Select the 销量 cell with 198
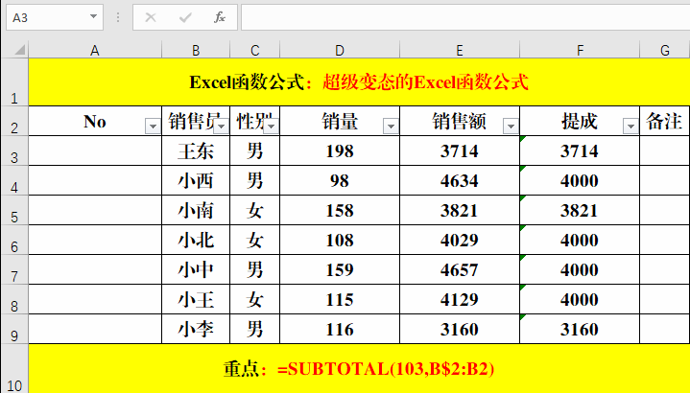The image size is (690, 393). [x=340, y=150]
